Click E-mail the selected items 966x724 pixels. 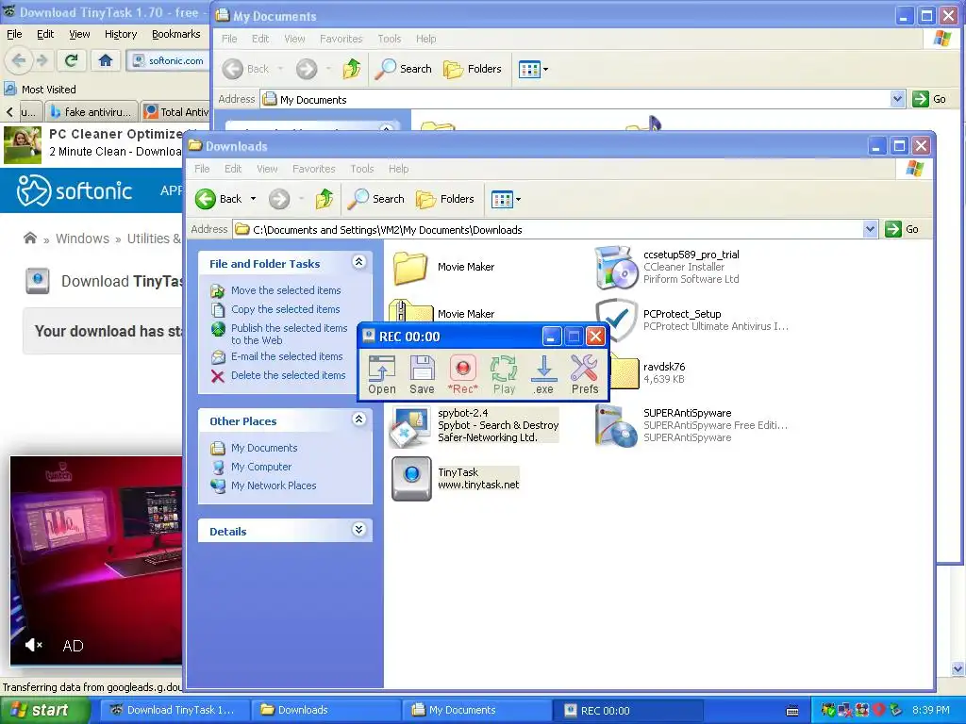coord(287,356)
